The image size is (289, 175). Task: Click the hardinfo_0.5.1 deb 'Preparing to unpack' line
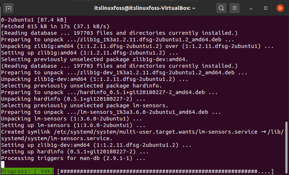[109, 92]
